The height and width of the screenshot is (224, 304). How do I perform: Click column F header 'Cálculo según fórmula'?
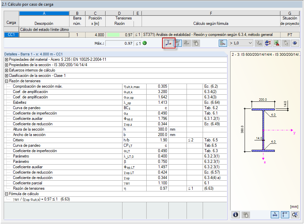coord(210,24)
